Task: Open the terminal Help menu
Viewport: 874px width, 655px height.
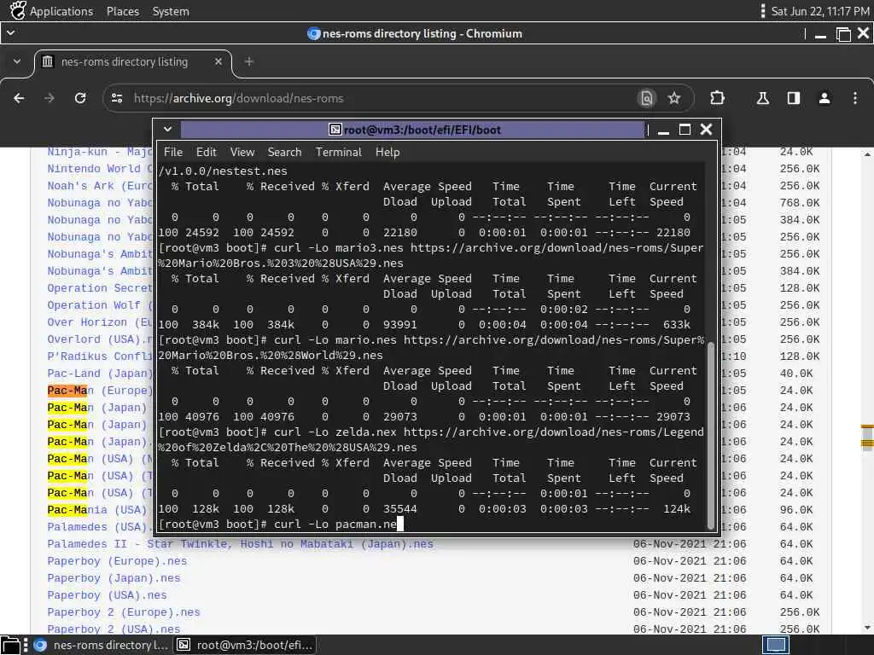Action: coord(387,152)
